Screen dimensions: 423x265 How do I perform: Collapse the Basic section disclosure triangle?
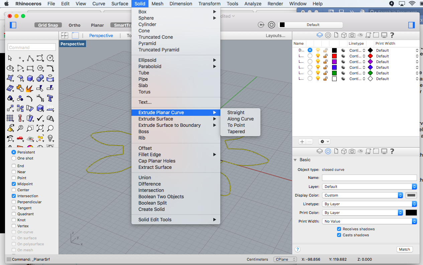click(x=295, y=160)
